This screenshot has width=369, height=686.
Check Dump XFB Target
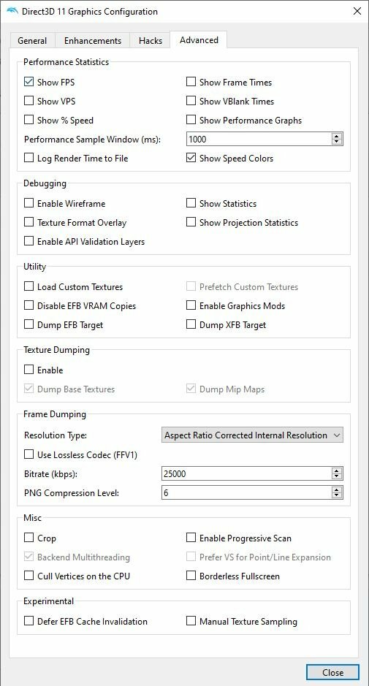point(191,324)
